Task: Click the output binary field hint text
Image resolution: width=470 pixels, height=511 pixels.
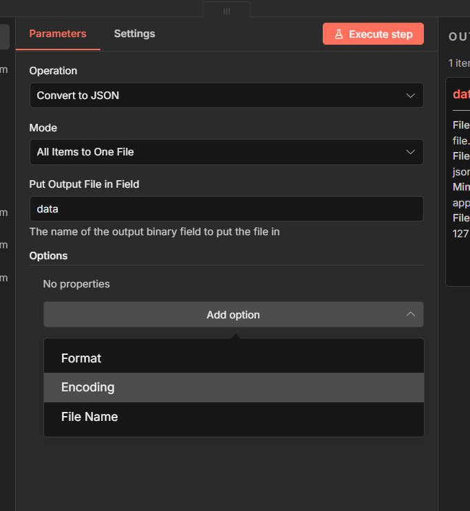Action: [x=154, y=232]
